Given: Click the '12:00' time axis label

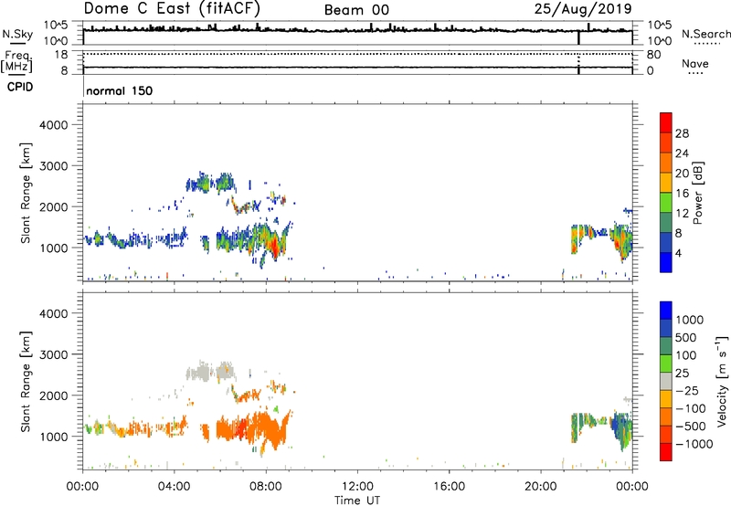Looking at the screenshot, I should pos(357,487).
